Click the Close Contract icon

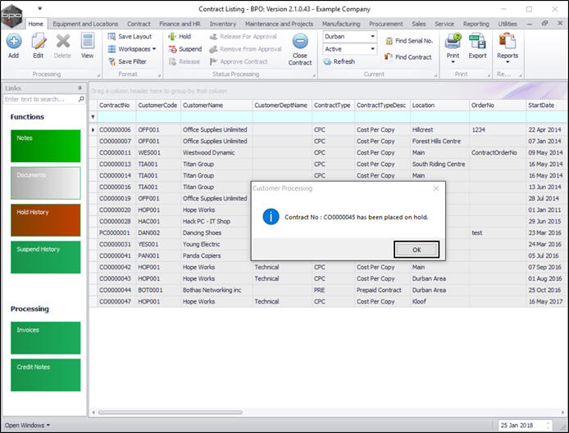(x=300, y=43)
